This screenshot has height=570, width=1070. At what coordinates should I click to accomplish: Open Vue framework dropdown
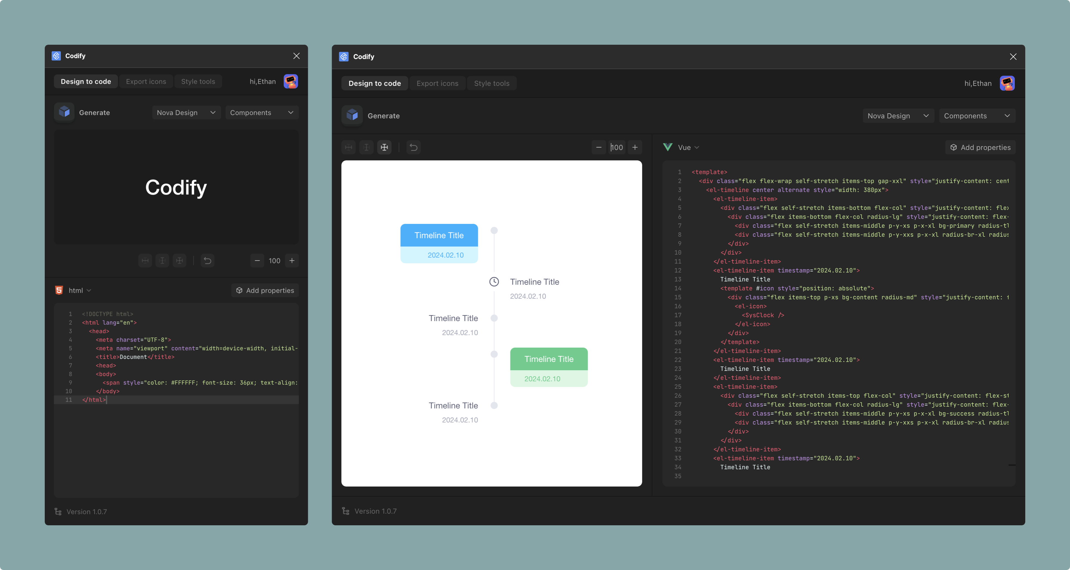688,147
